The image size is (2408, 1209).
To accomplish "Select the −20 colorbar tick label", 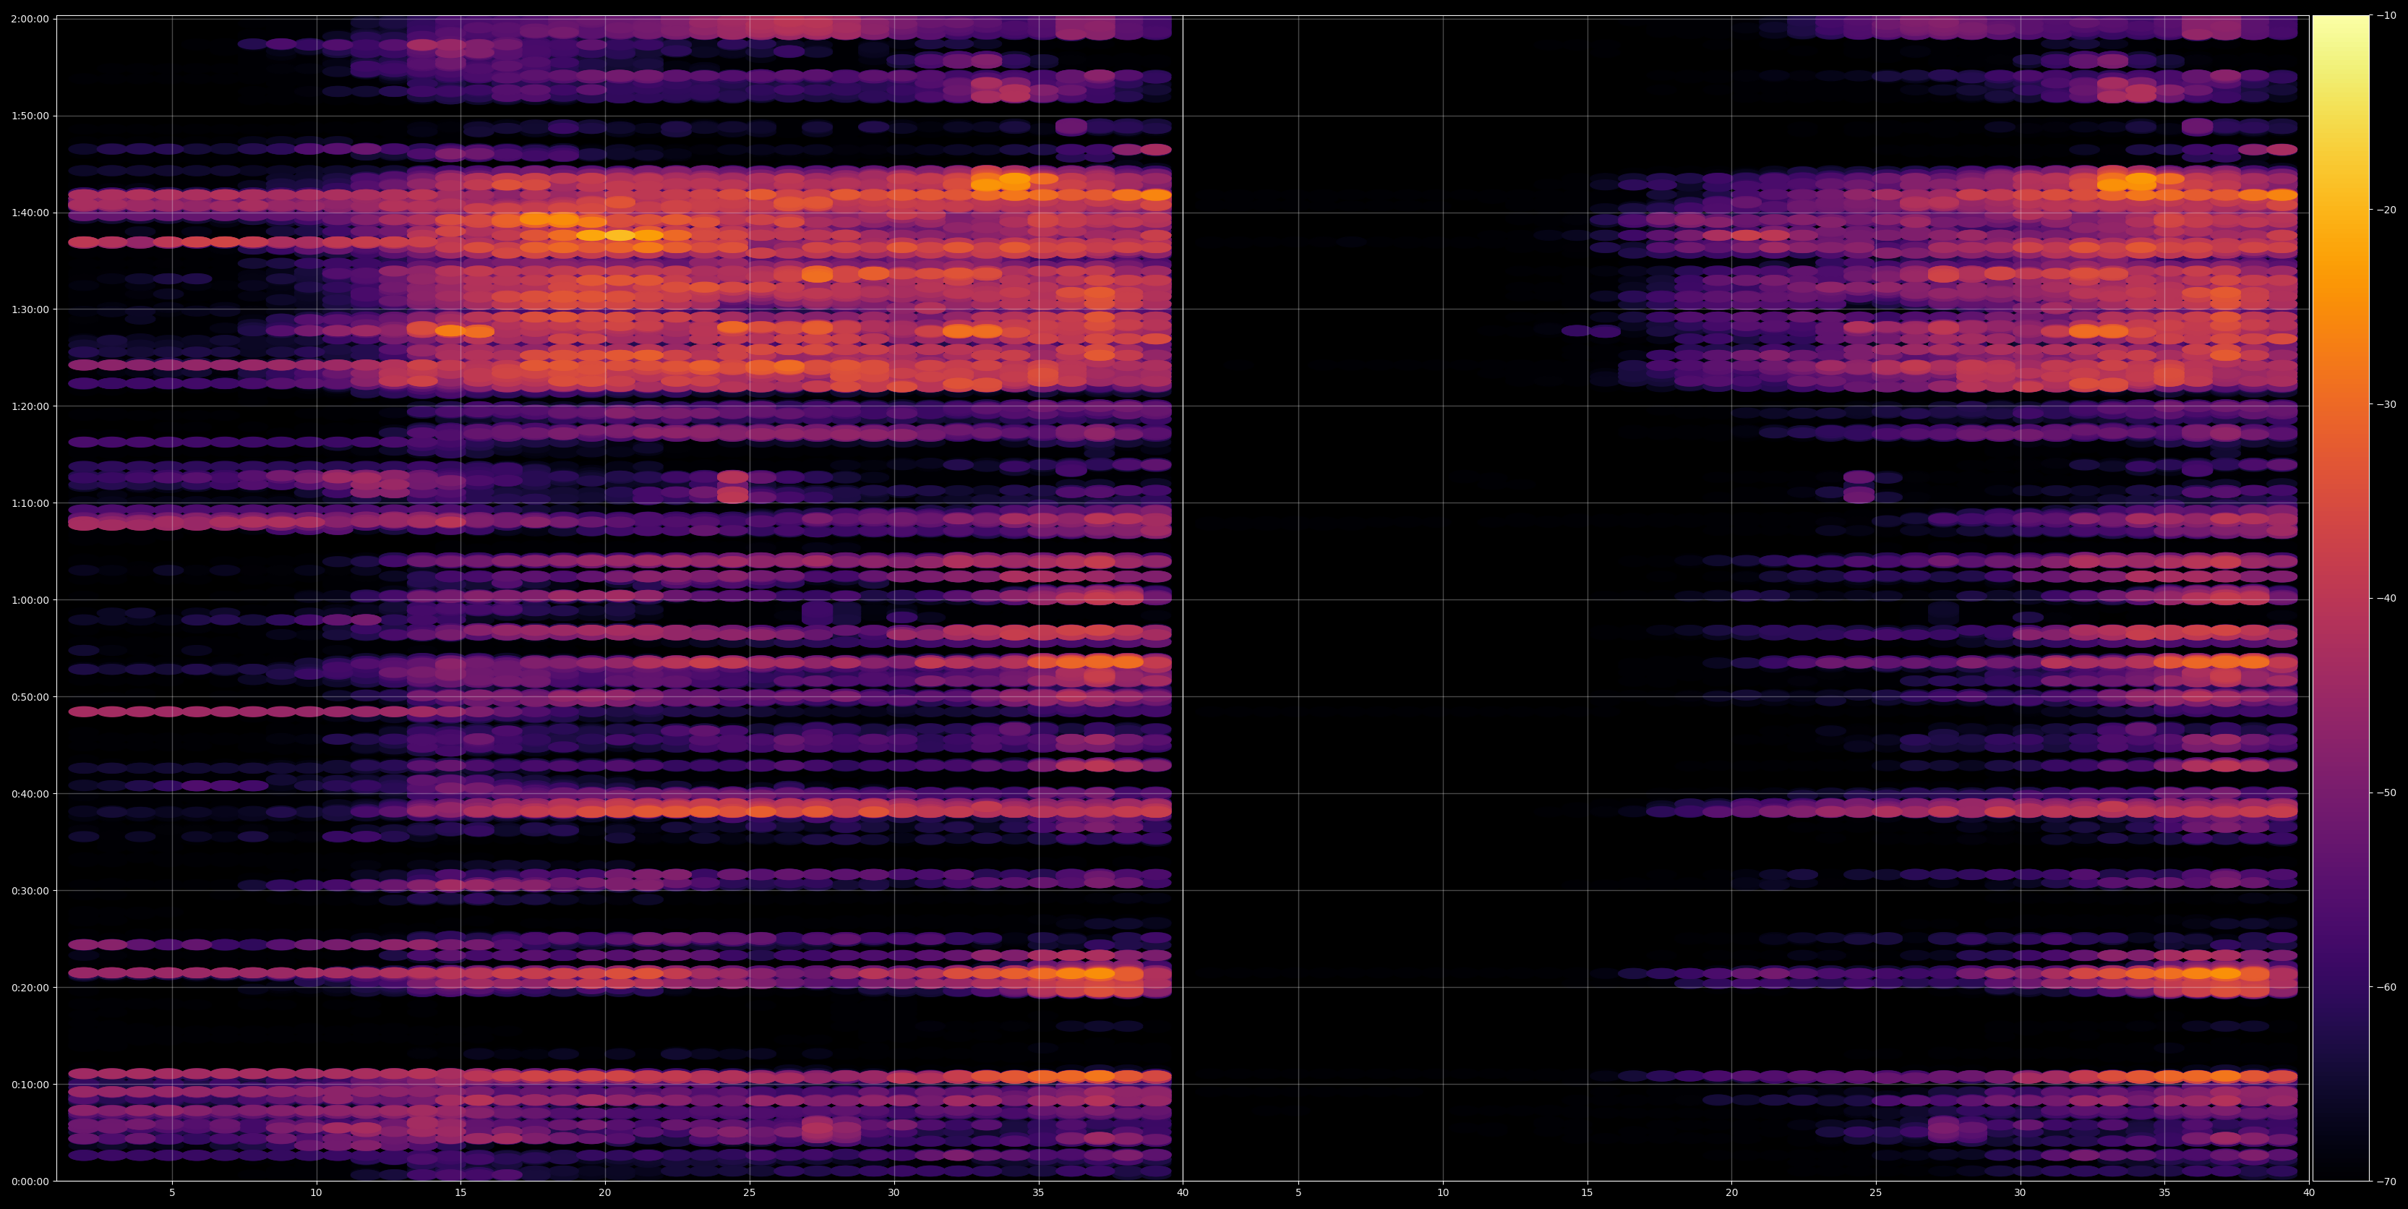I will [x=2386, y=210].
